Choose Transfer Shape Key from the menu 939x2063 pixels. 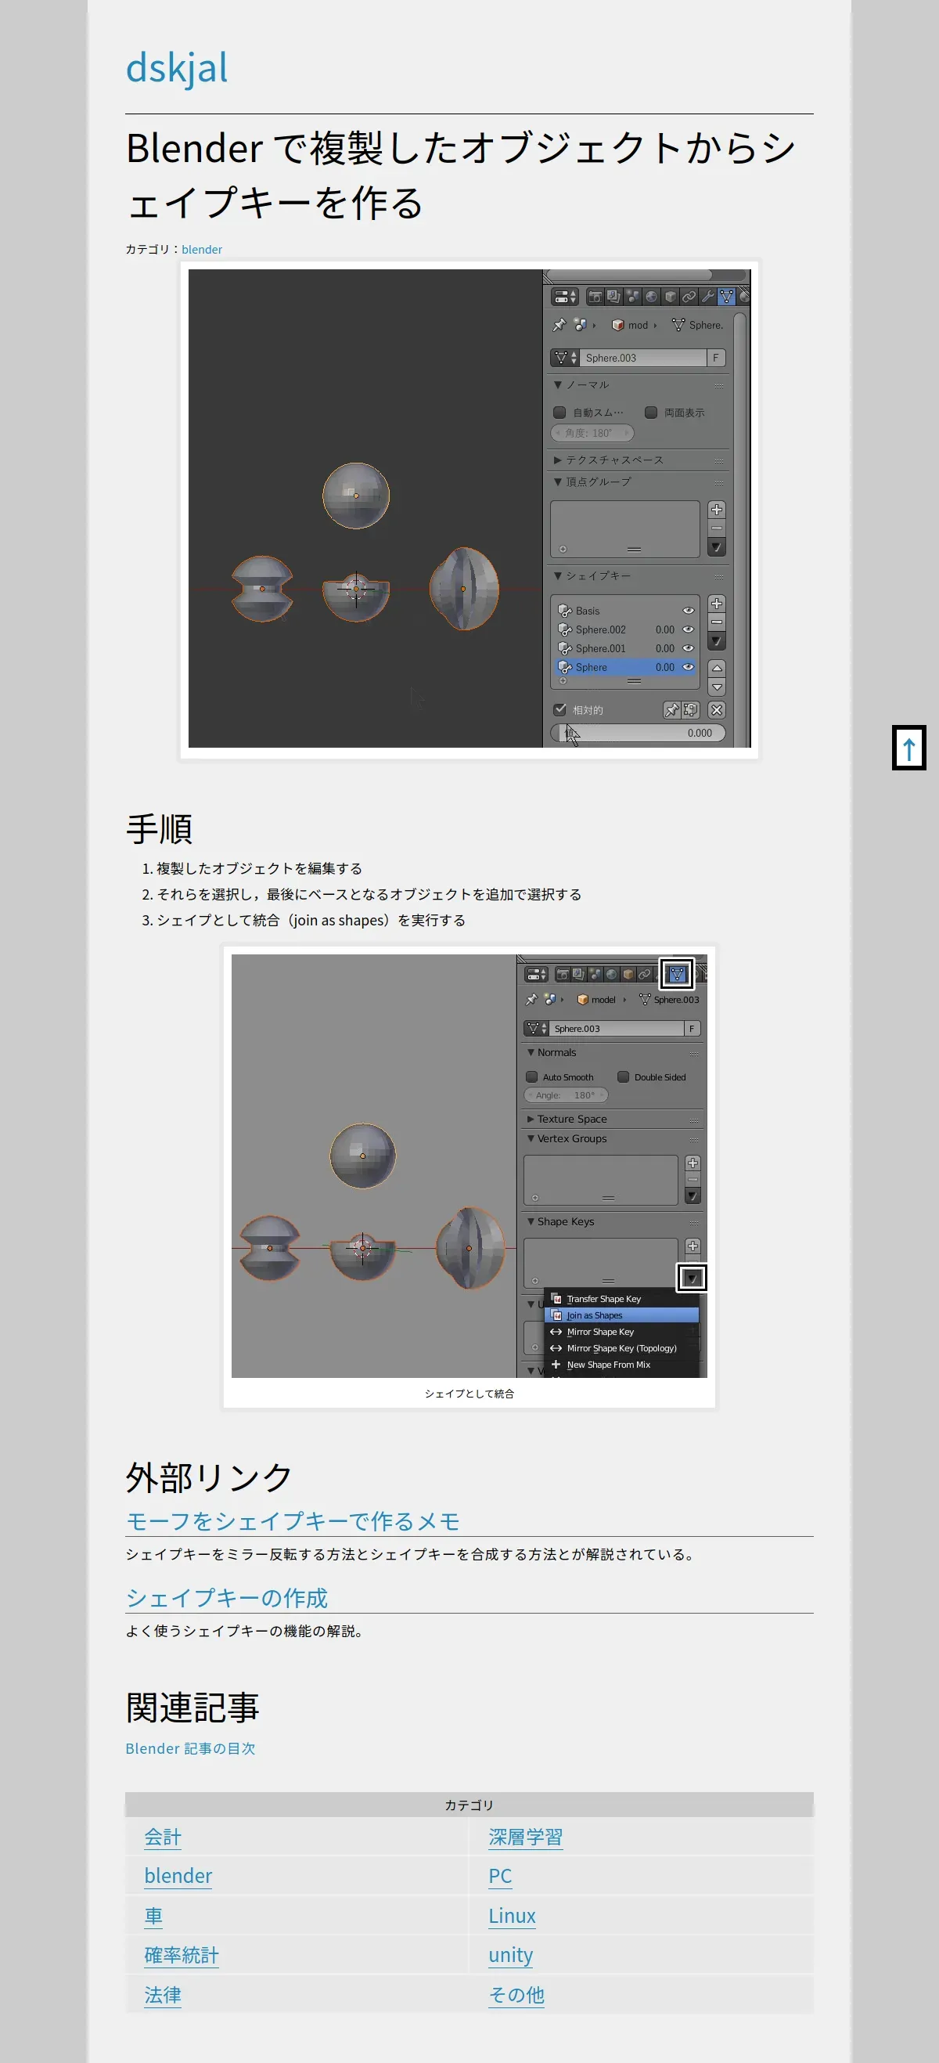click(x=621, y=1299)
